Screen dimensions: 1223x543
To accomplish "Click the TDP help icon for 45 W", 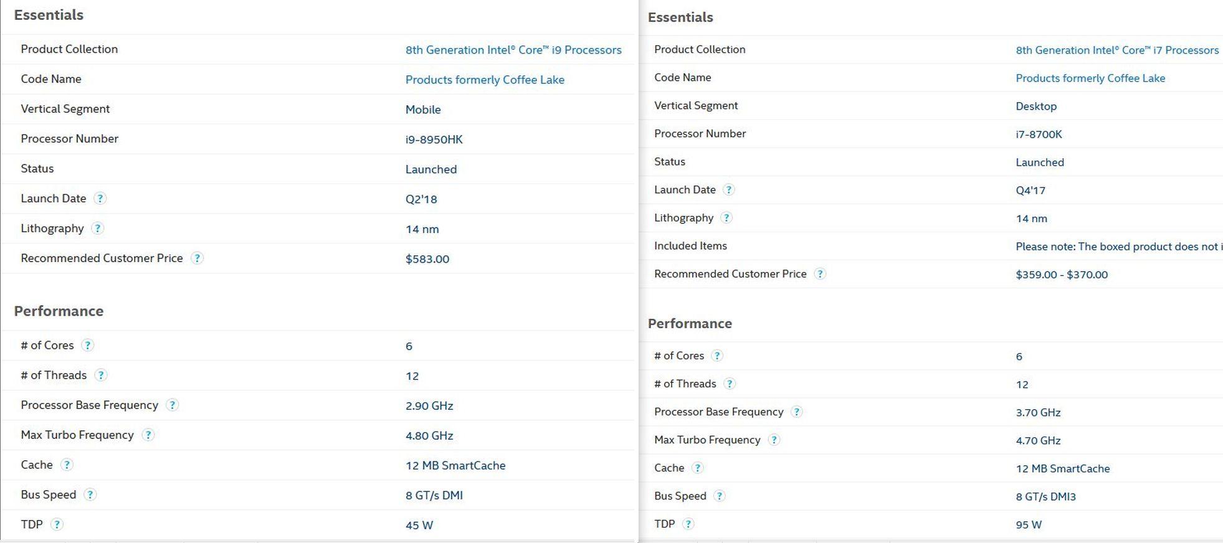I will pos(57,525).
